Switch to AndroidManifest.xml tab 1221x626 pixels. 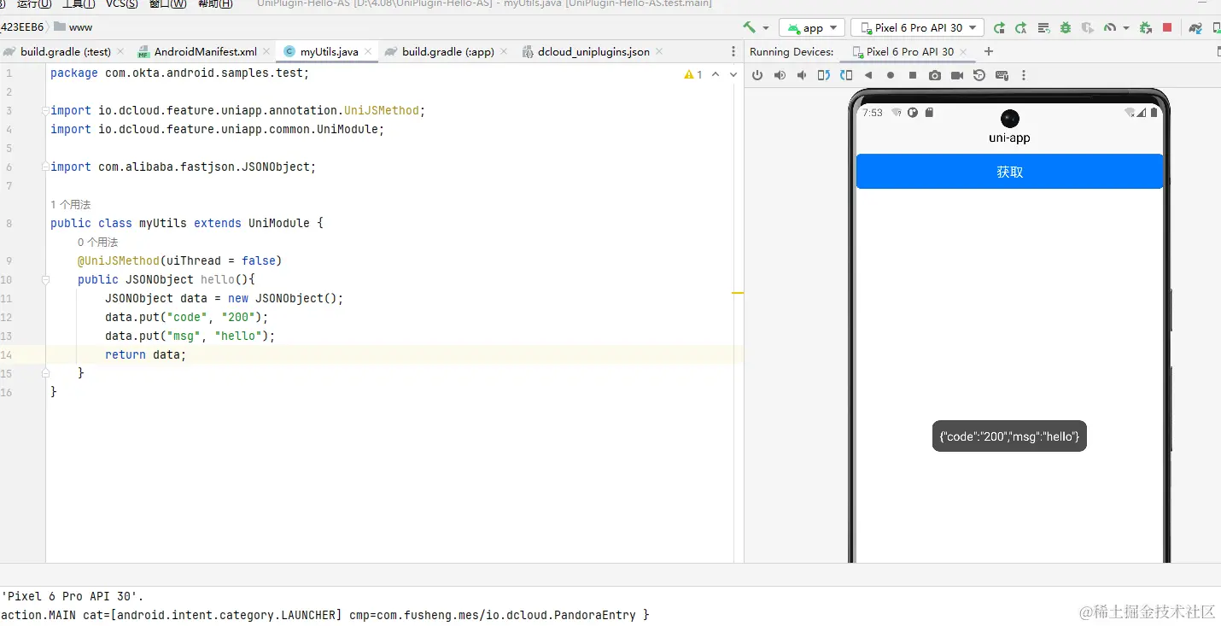(x=206, y=51)
